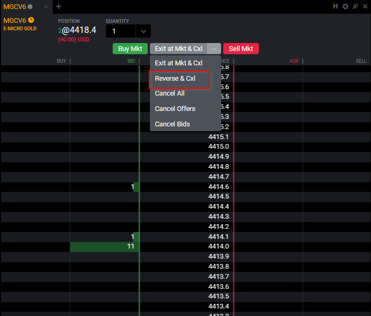
Task: Pop out the window with arrow icon
Action: 355,6
